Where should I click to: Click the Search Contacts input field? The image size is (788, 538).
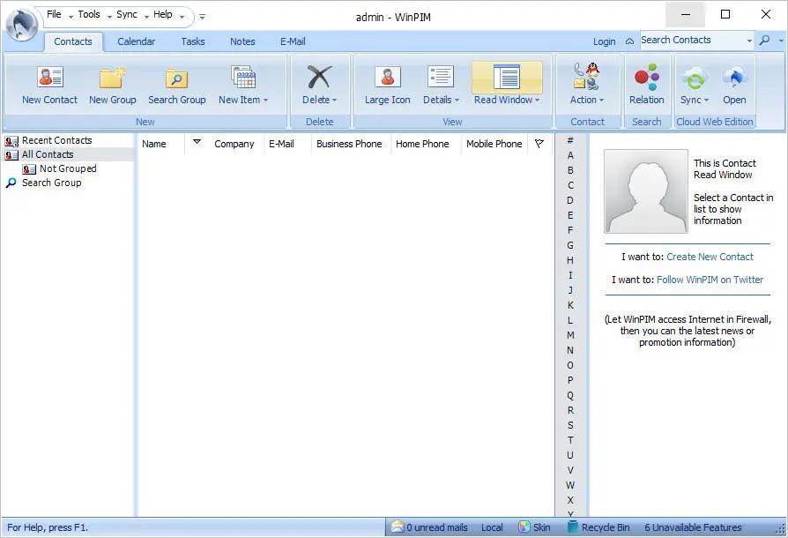tap(693, 41)
